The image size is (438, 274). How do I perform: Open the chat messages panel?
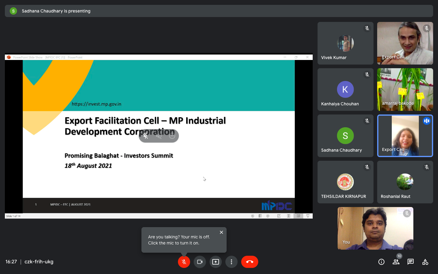[411, 262]
